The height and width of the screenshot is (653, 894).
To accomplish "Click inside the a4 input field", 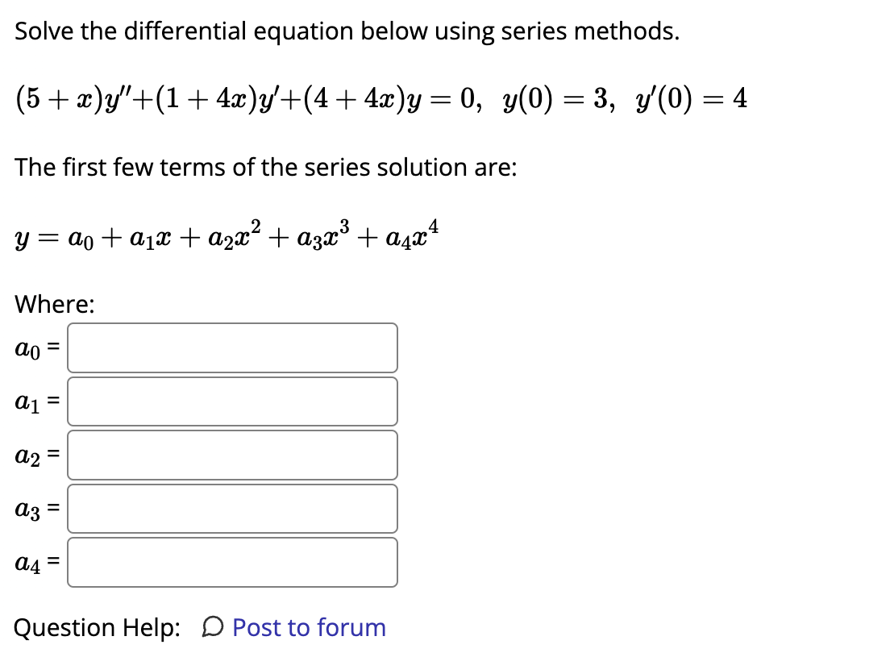I will (233, 562).
